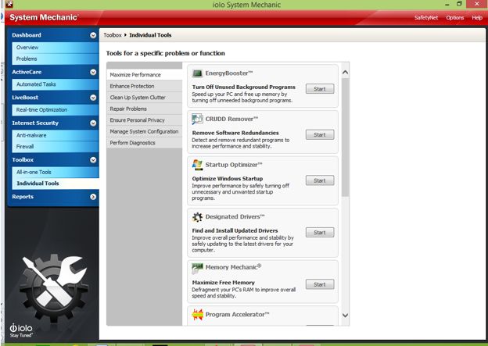Image resolution: width=488 pixels, height=346 pixels.
Task: Start the Memory Mechanic tool
Action: [x=320, y=284]
